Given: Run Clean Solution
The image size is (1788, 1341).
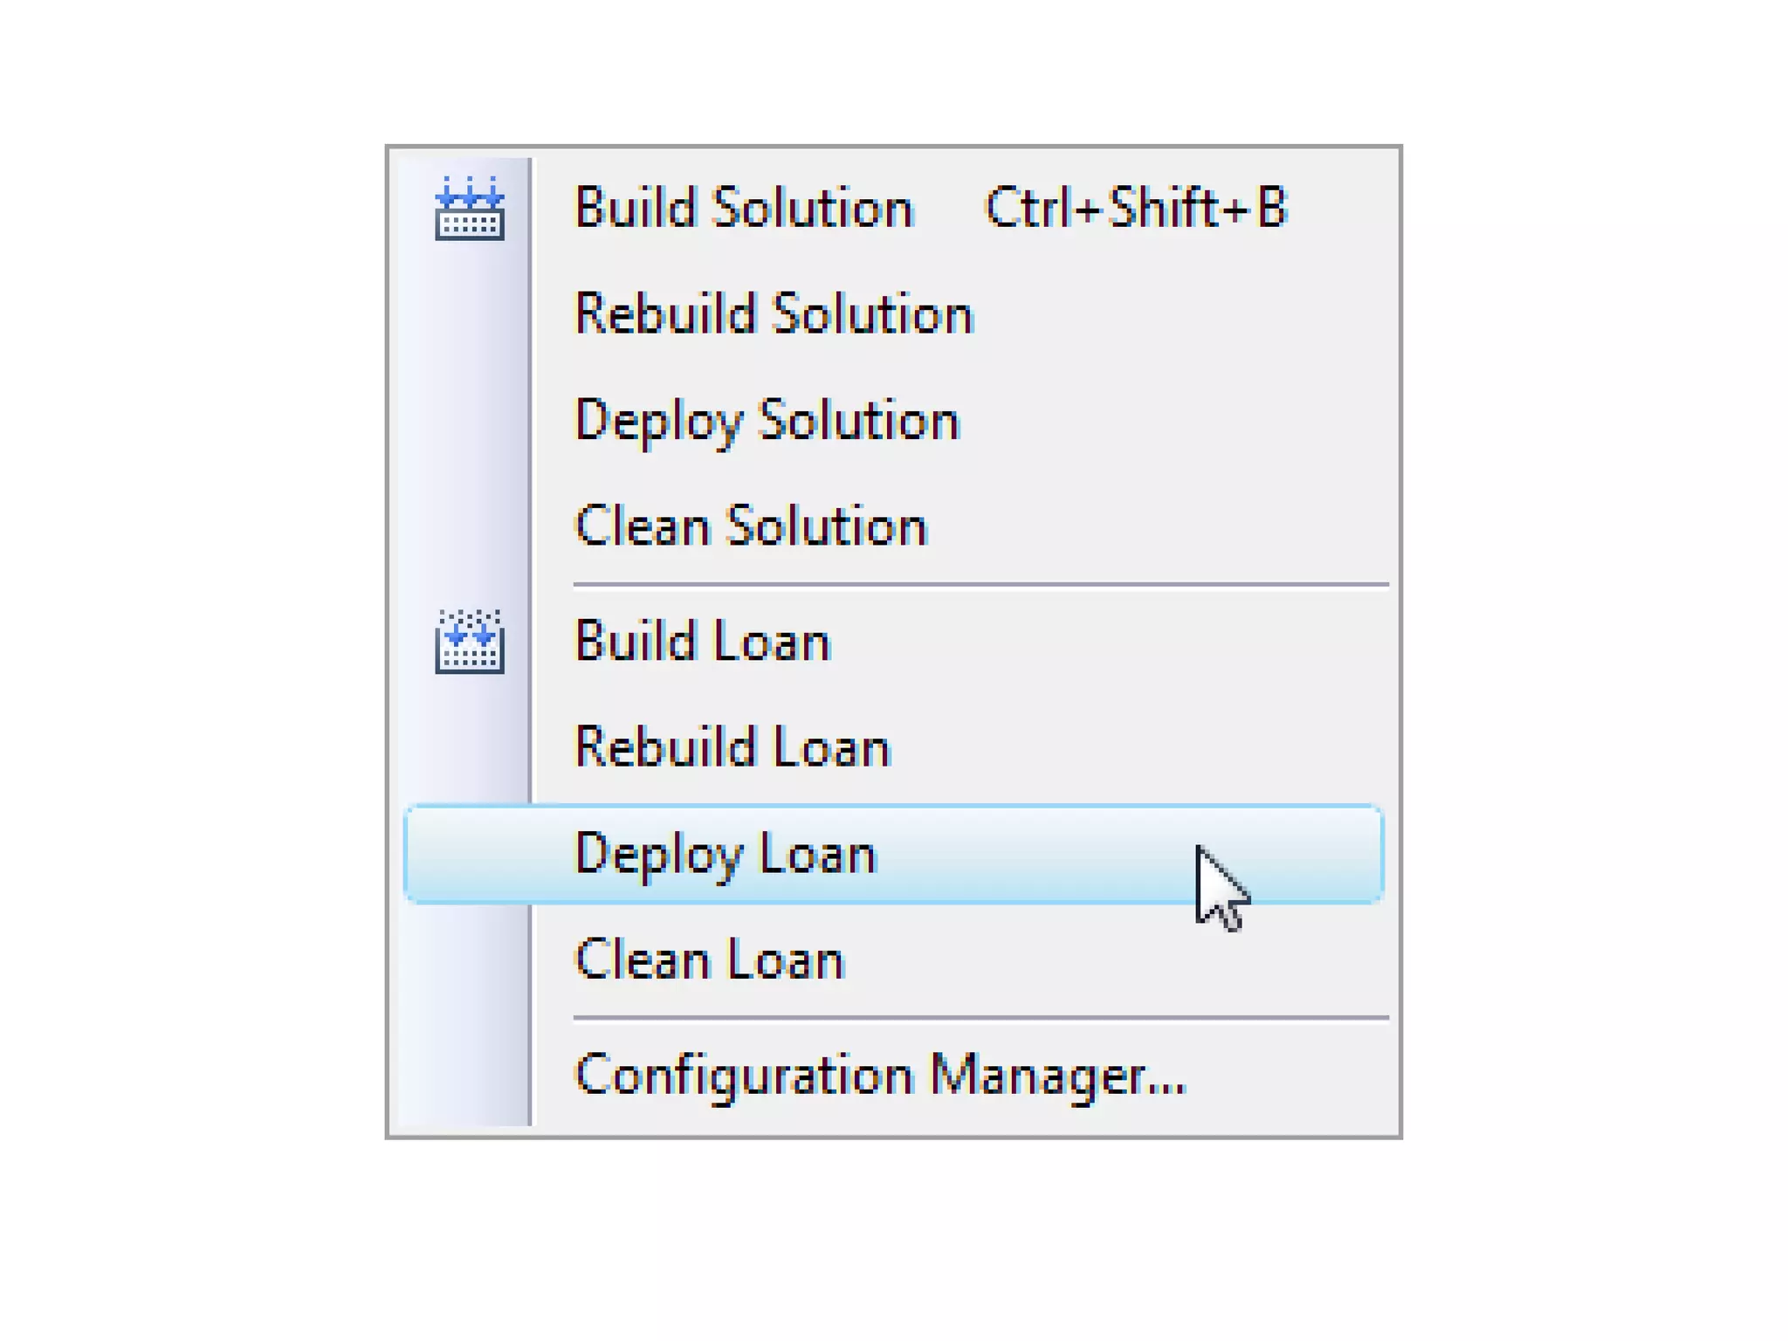Looking at the screenshot, I should (x=894, y=526).
